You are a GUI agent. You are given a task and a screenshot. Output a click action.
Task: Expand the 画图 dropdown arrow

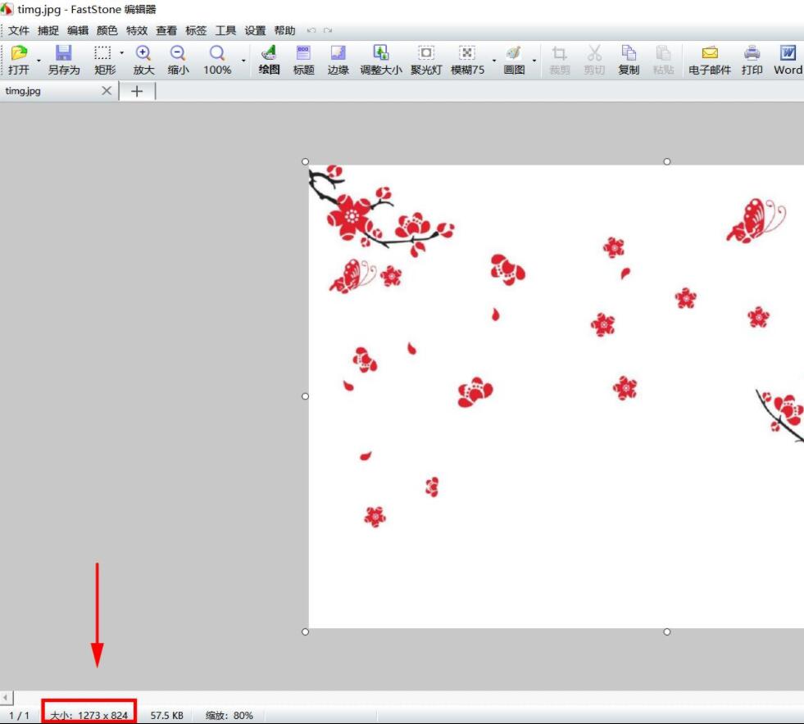click(x=534, y=61)
